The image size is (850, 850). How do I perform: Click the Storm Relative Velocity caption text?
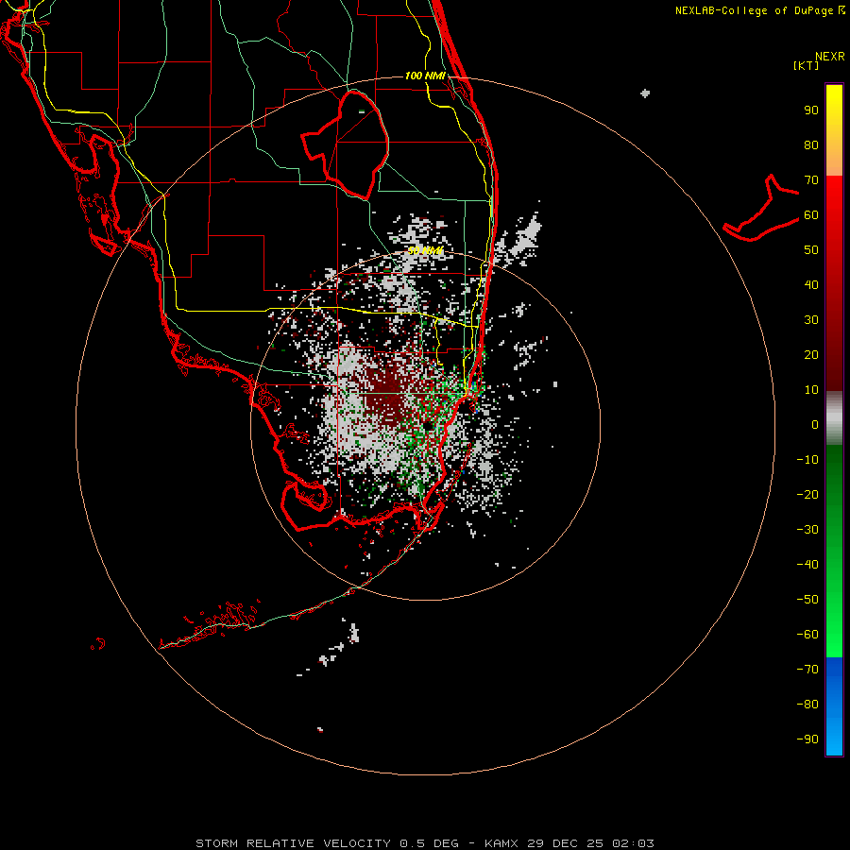click(425, 843)
